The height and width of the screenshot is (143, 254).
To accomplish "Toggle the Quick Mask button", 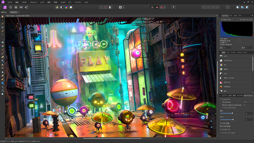I will (120, 7).
